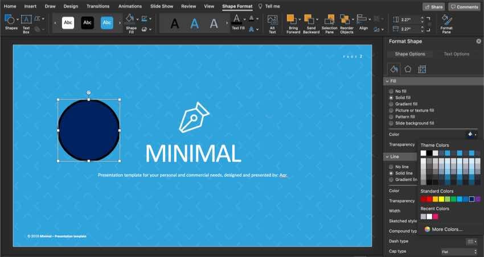Open the Selection Pane
This screenshot has width=484, height=257.
click(329, 20)
